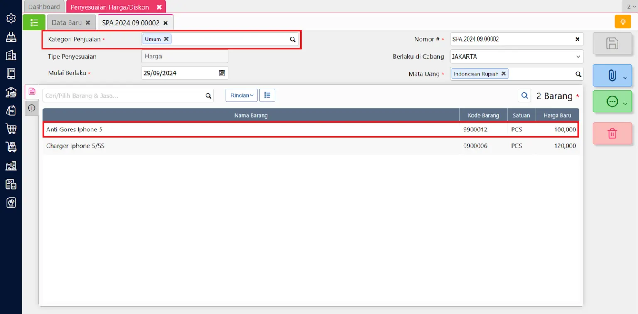Screen dimensions: 638x314
Task: Click the Cari/Pilih Barang & Jasa search field
Action: pyautogui.click(x=123, y=96)
